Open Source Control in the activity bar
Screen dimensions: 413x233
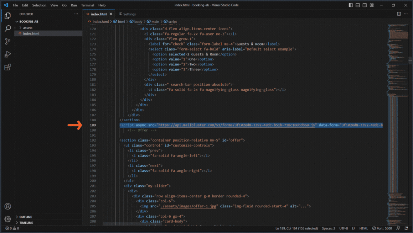pos(7,41)
